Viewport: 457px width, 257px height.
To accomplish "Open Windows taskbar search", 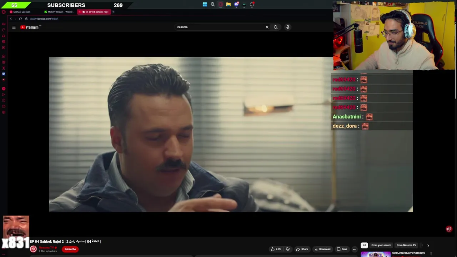I will click(213, 5).
